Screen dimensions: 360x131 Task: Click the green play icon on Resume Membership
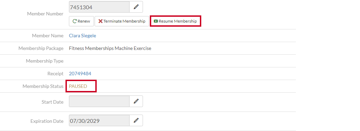click(x=156, y=21)
